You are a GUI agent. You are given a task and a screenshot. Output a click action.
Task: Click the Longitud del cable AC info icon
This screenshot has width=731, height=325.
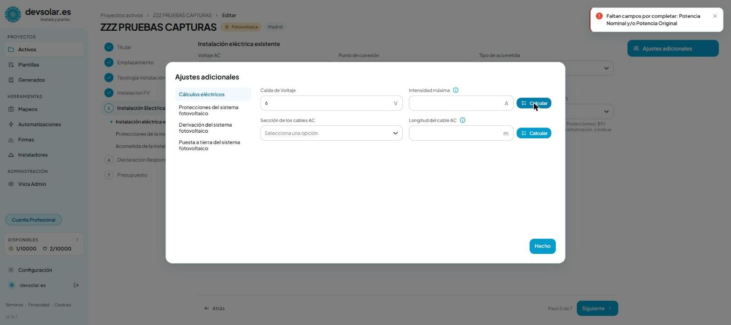pos(462,120)
